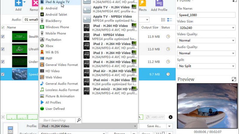The width and height of the screenshot is (239, 134).
Task: Click the AMD APP button
Action: coord(155,117)
